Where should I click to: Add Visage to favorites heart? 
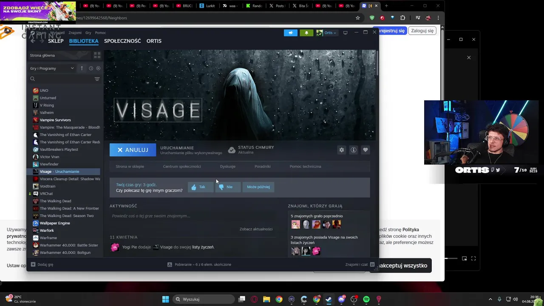365,150
